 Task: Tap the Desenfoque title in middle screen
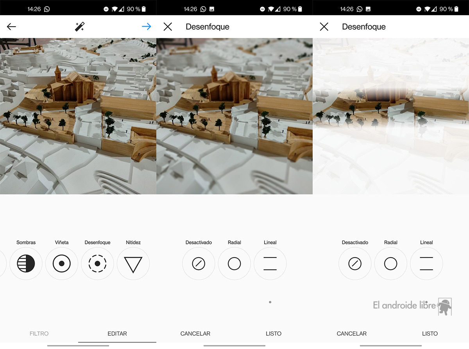click(208, 27)
